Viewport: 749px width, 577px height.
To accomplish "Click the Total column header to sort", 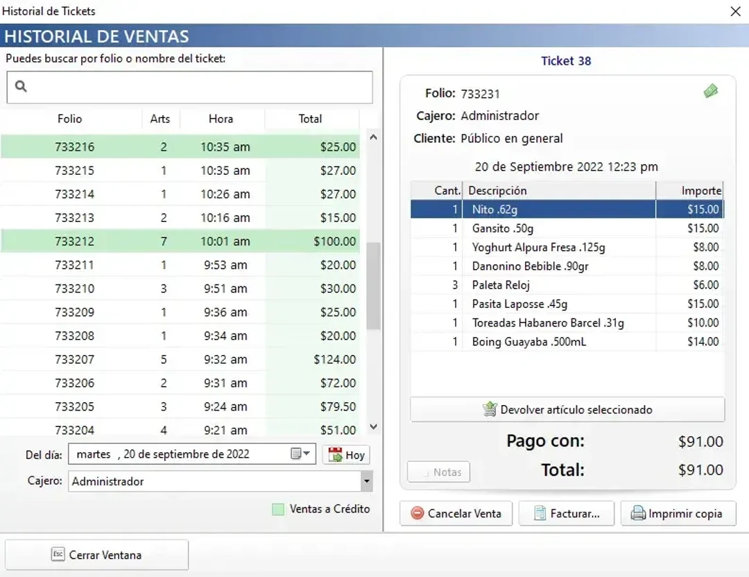I will (311, 119).
